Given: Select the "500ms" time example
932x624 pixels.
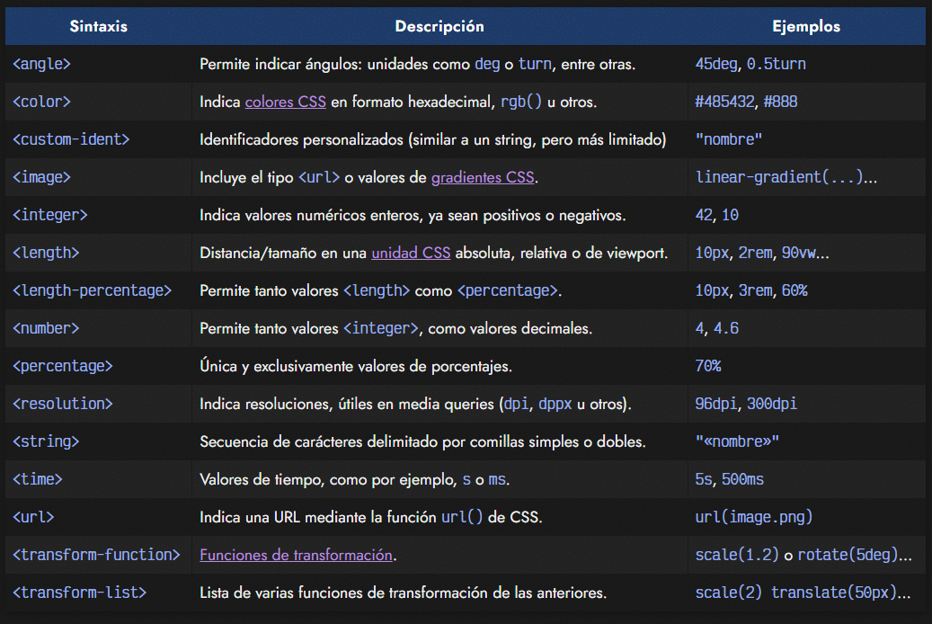Looking at the screenshot, I should pyautogui.click(x=742, y=479).
